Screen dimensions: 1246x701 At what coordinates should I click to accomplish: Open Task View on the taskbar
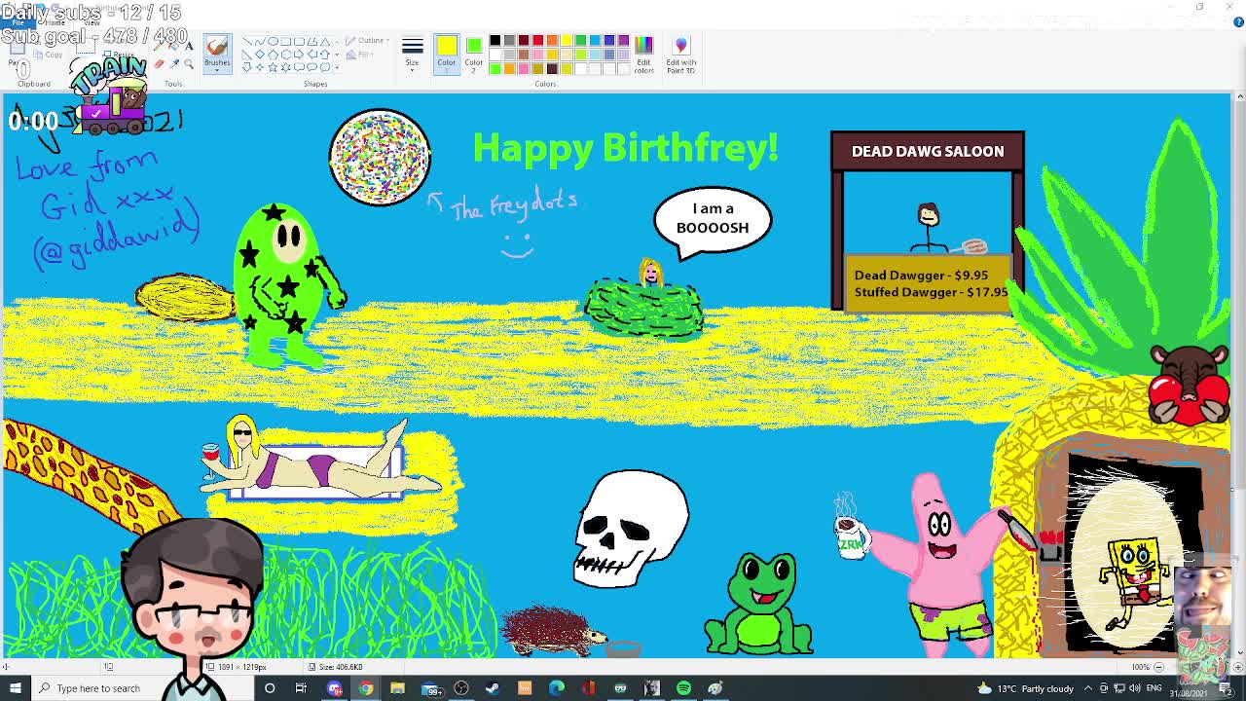click(x=301, y=688)
